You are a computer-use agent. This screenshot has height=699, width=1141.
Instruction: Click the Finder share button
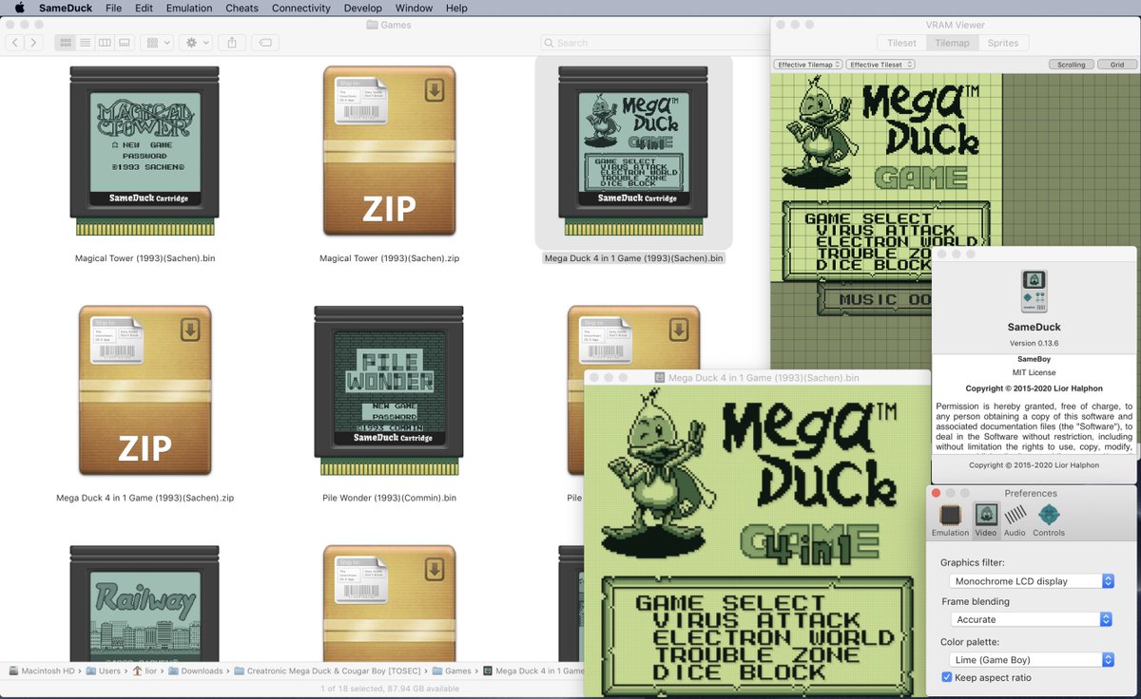coord(232,43)
